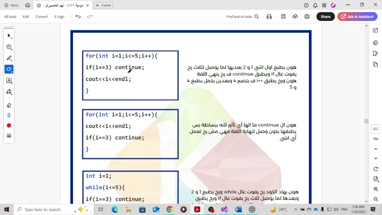Click the Create button

pos(103,5)
